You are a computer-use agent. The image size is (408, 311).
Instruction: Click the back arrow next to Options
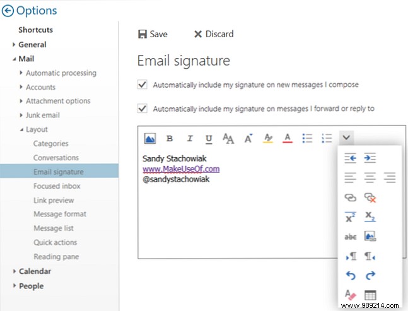(x=8, y=11)
